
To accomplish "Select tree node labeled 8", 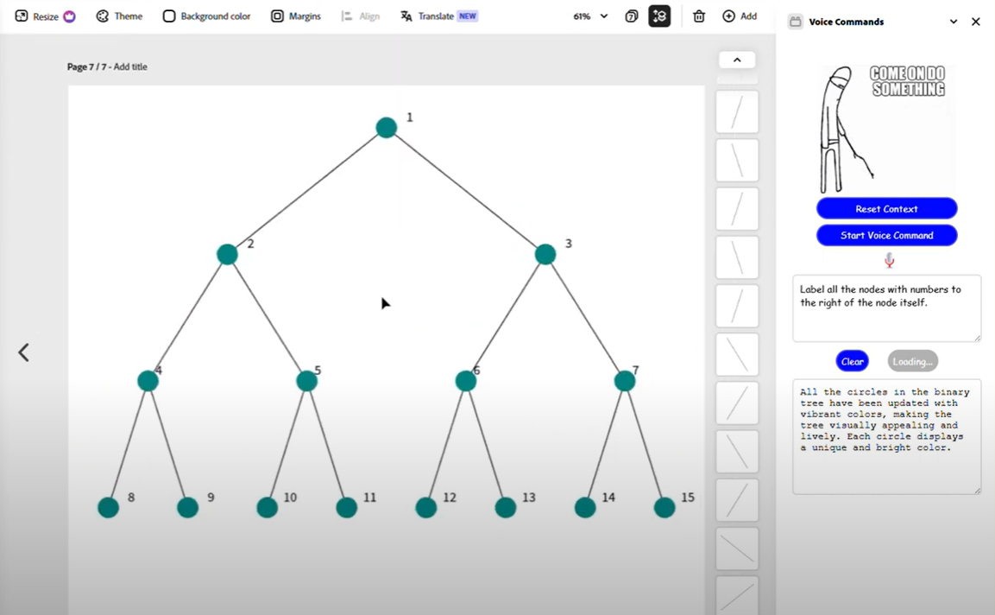I will [109, 507].
